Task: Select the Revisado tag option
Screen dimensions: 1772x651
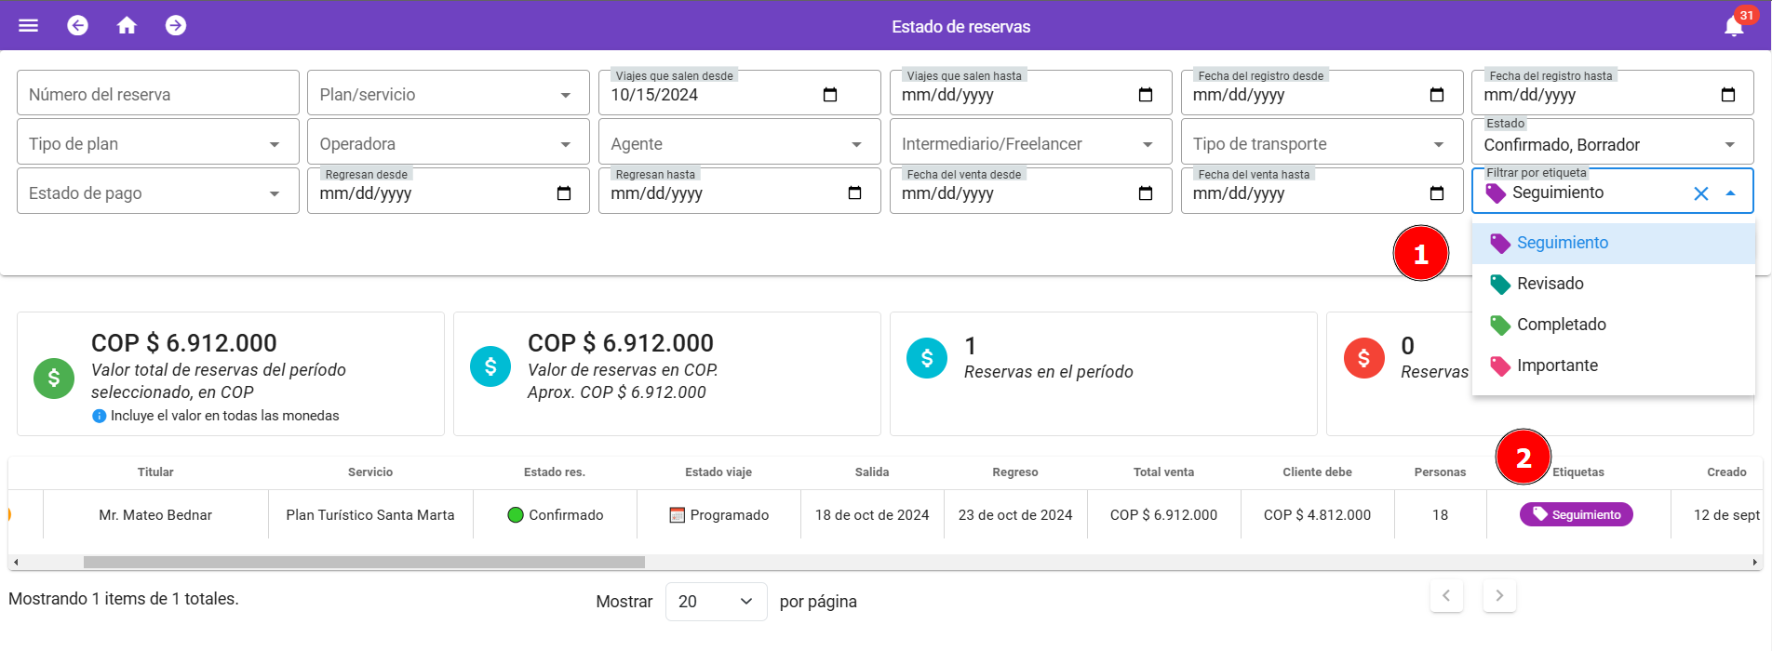Action: [1614, 284]
